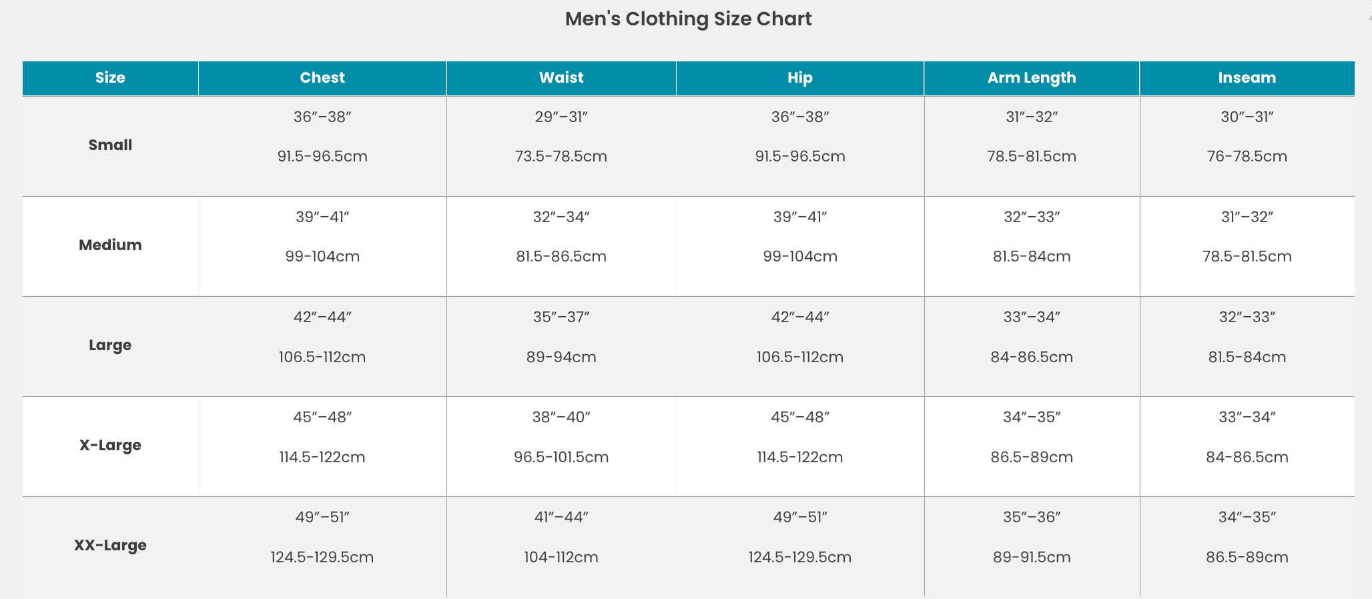Screen dimensions: 1372x599
Task: Click the XX-Large size row label
Action: [110, 545]
